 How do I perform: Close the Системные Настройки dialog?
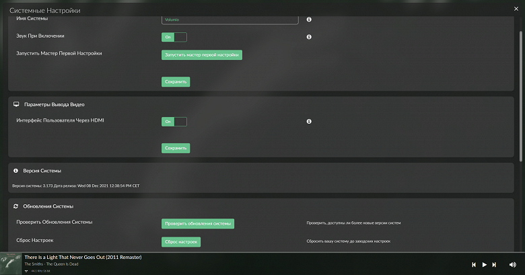[516, 9]
